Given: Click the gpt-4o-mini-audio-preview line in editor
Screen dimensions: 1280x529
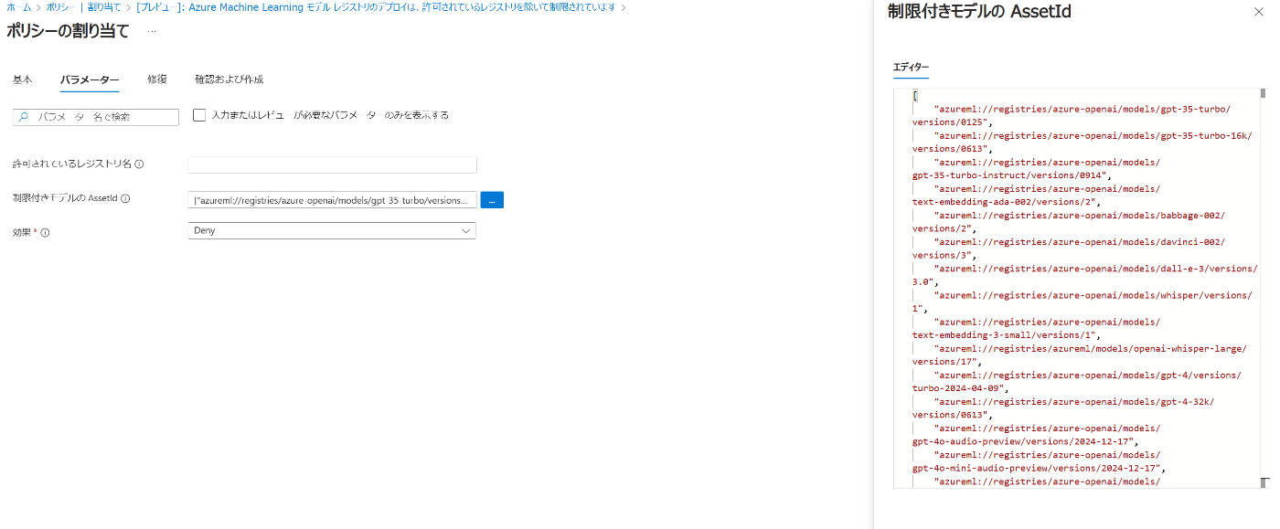Looking at the screenshot, I should point(1039,467).
